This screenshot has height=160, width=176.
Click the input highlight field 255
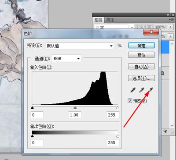113,115
